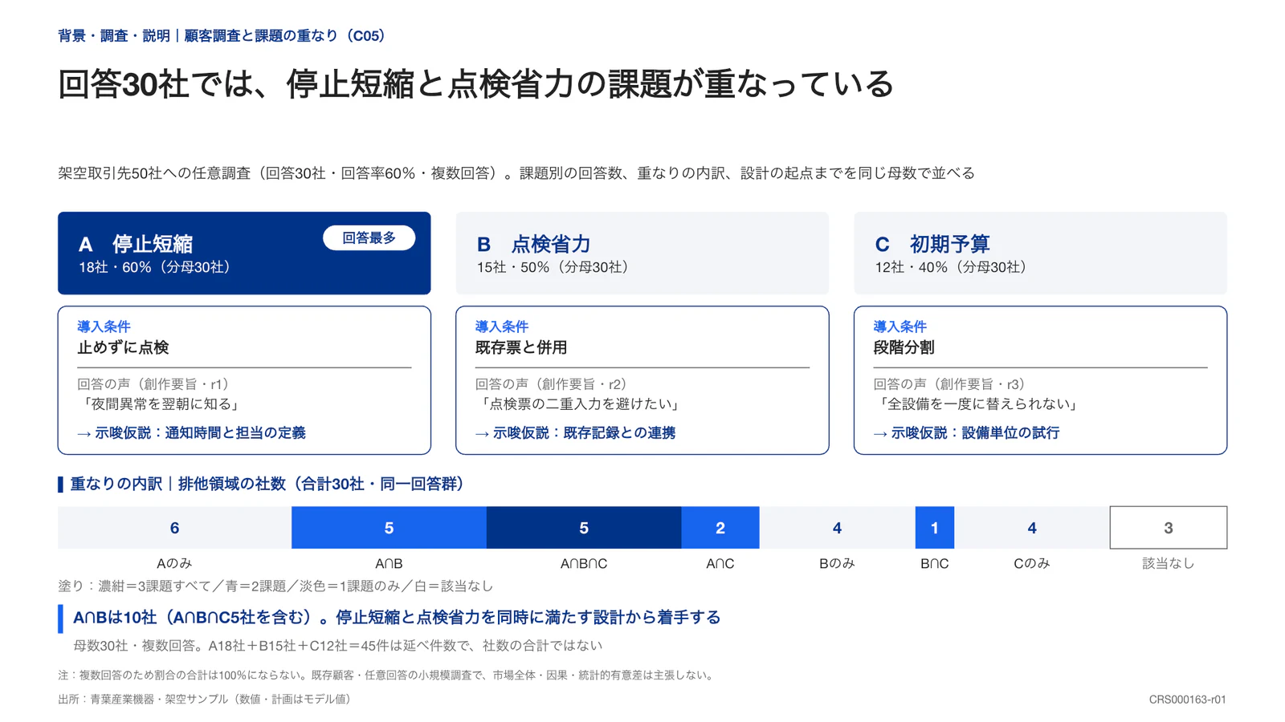Viewport: 1285px width, 722px height.
Task: Click the 回答最多 badge on card A
Action: [x=369, y=238]
